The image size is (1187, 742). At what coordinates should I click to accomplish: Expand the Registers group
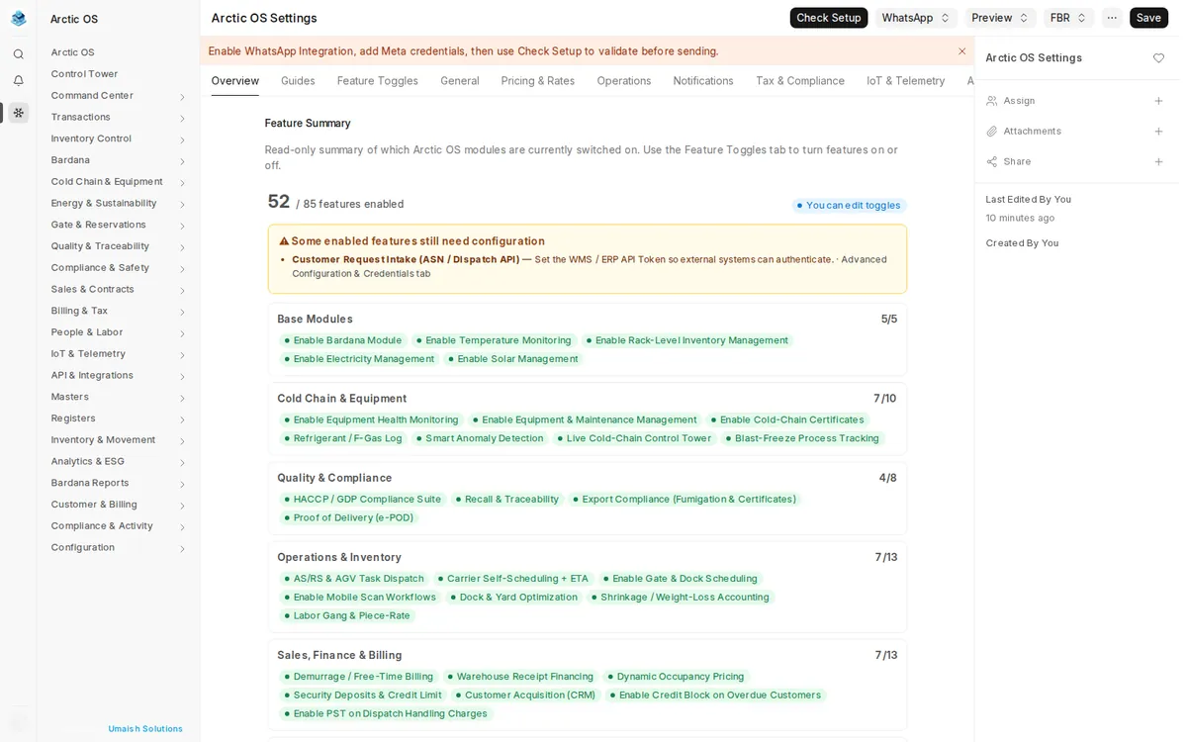182,419
